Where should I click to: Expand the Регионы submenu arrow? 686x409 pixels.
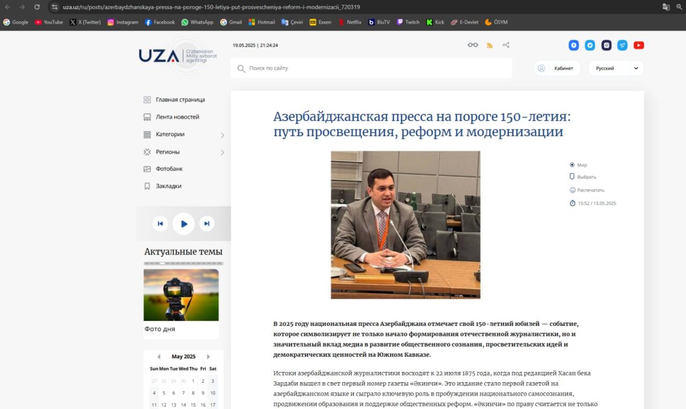pyautogui.click(x=222, y=152)
